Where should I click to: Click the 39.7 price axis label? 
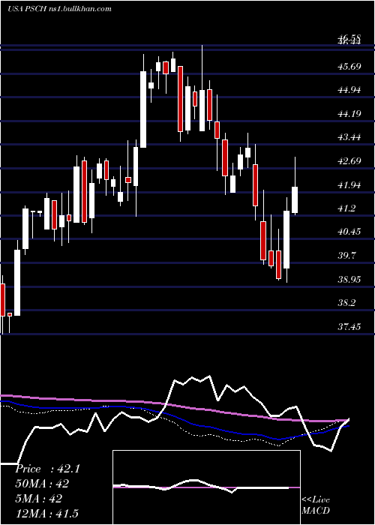pos(346,256)
